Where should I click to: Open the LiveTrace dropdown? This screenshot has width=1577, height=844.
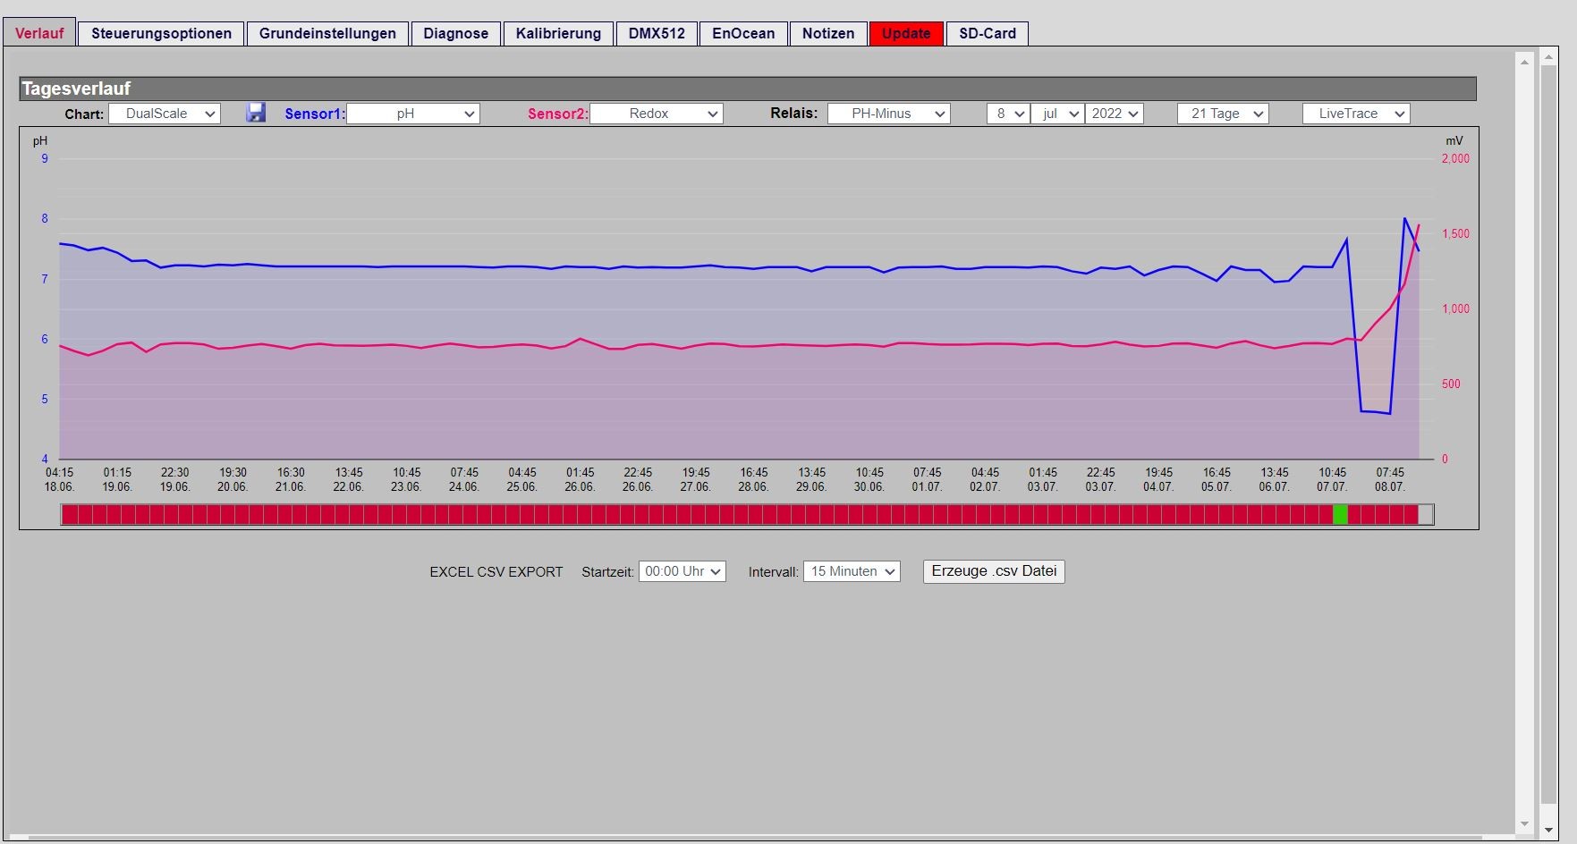[x=1356, y=114]
